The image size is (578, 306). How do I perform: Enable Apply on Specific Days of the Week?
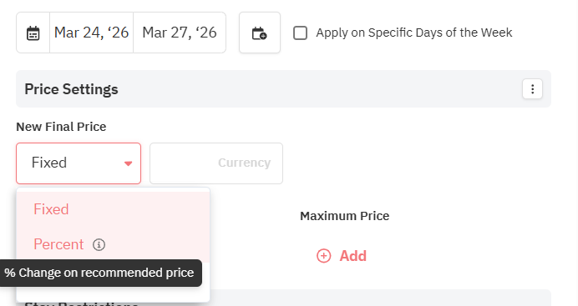pyautogui.click(x=300, y=33)
